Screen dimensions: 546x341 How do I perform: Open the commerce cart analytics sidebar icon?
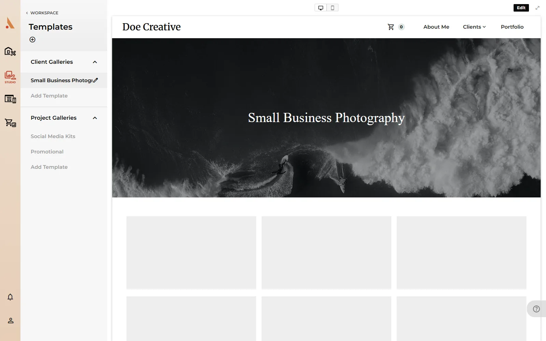coord(10,123)
